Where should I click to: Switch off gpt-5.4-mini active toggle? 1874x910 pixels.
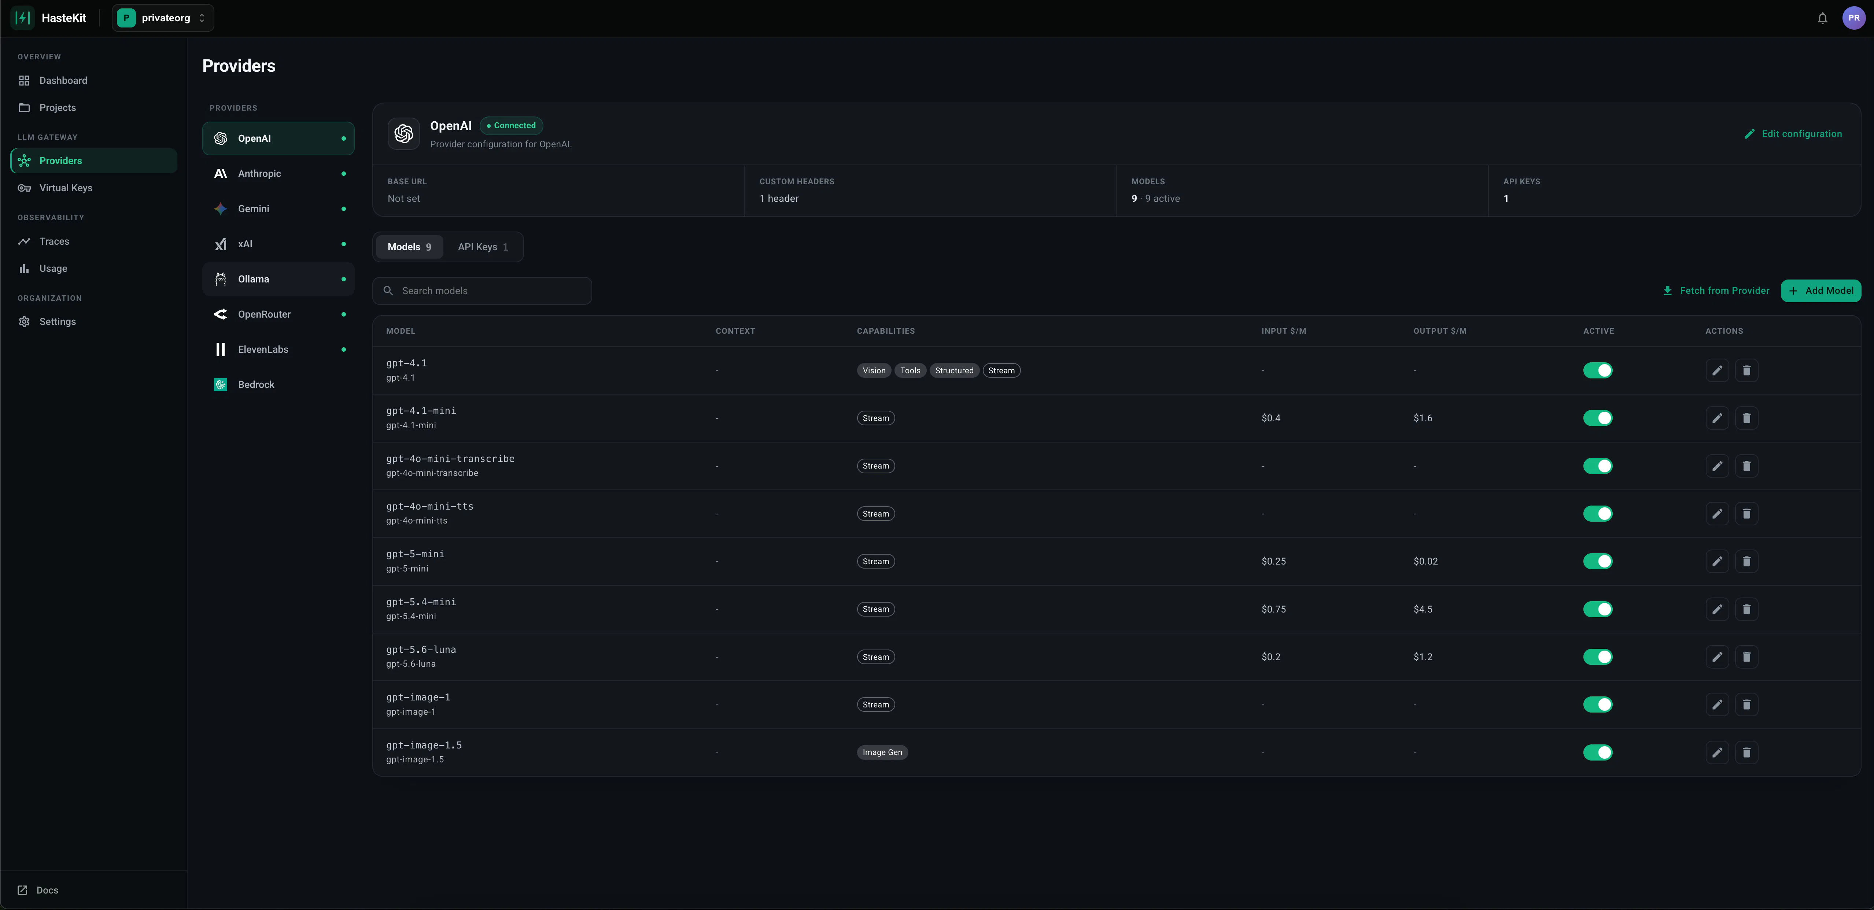pyautogui.click(x=1598, y=610)
